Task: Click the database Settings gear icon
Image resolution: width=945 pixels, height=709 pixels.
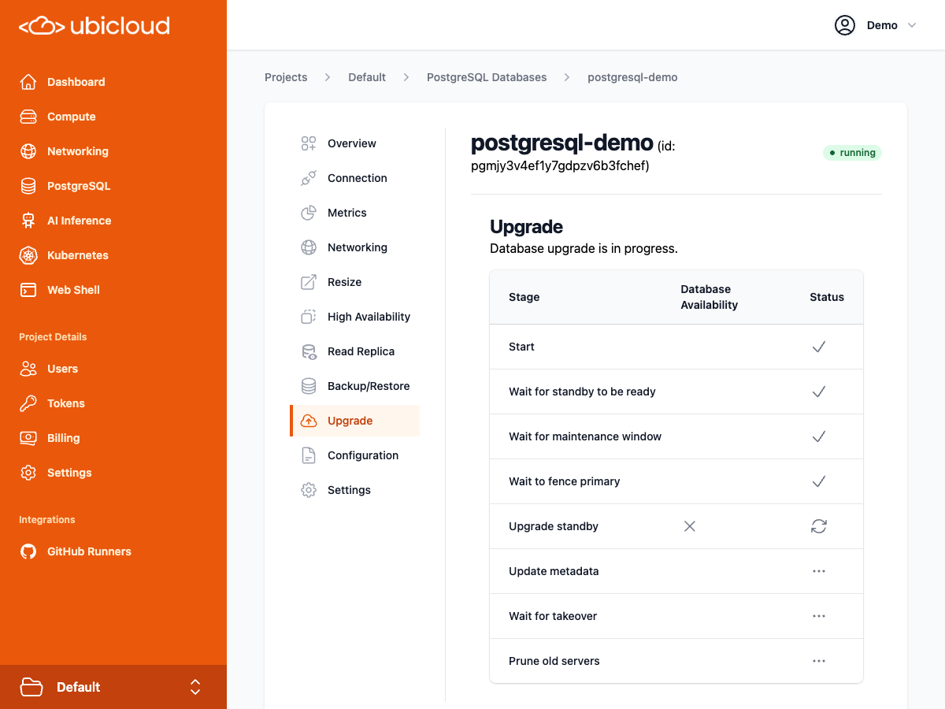Action: click(x=309, y=490)
